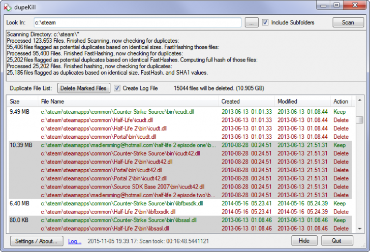This screenshot has height=252, width=370.
Task: Toggle the Include Subfolders checkbox
Action: tap(265, 22)
